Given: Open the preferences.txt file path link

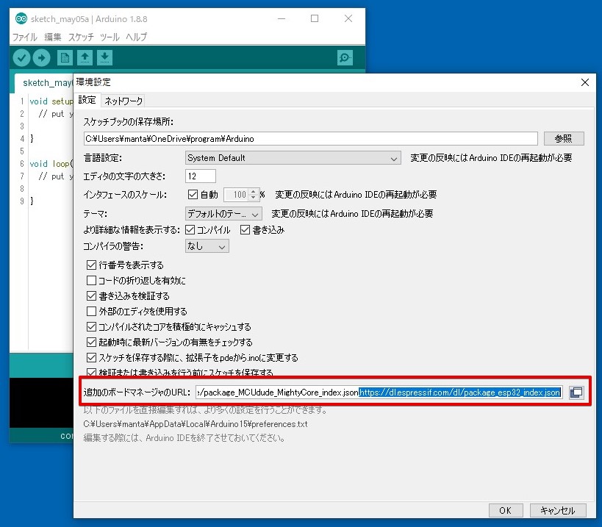Looking at the screenshot, I should pyautogui.click(x=196, y=424).
